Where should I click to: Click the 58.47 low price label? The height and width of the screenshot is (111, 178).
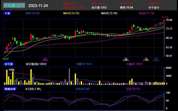(6, 59)
